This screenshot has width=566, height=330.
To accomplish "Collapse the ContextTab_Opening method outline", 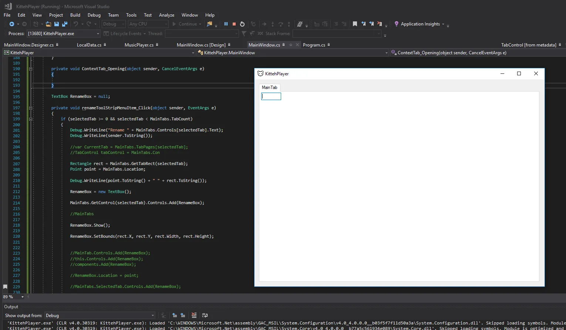I will pyautogui.click(x=31, y=69).
